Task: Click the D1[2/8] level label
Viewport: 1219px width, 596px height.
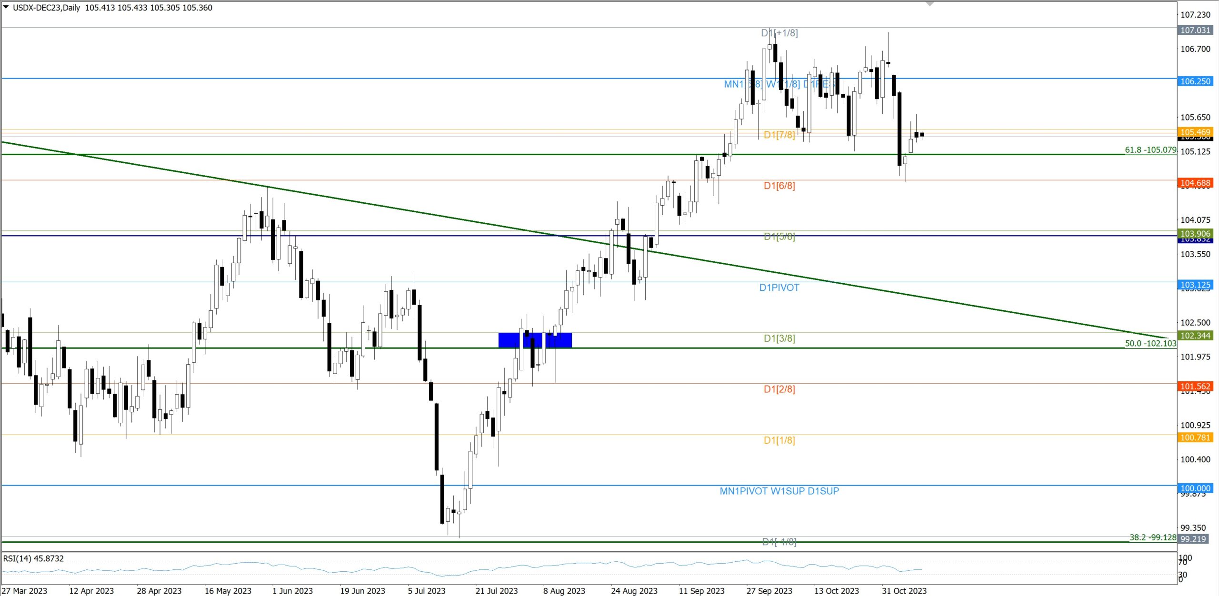Action: click(x=779, y=389)
